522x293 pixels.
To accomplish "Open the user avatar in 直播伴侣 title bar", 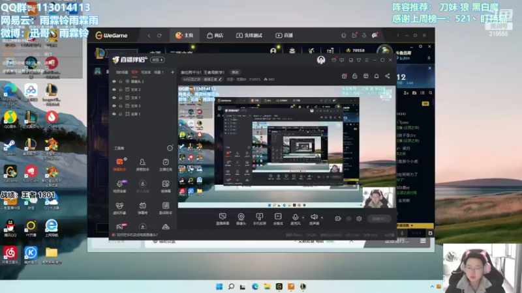I will click(321, 60).
